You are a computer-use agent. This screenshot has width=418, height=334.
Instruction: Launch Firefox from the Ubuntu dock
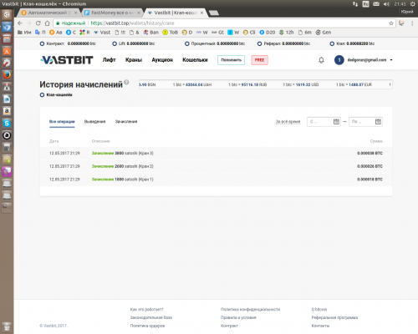pos(7,75)
